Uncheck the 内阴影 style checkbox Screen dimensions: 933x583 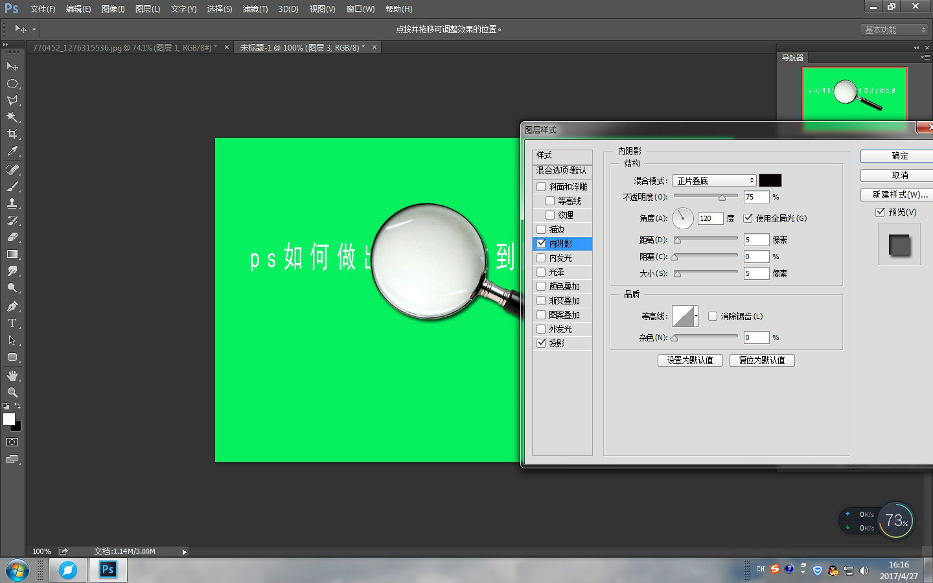541,244
